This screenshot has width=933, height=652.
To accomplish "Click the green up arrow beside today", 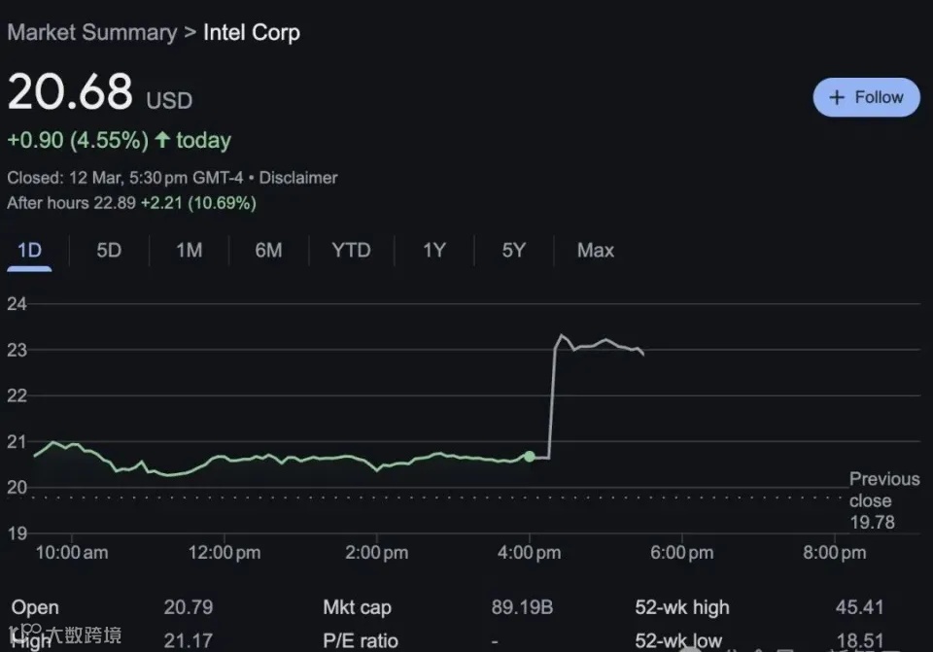I will point(162,140).
